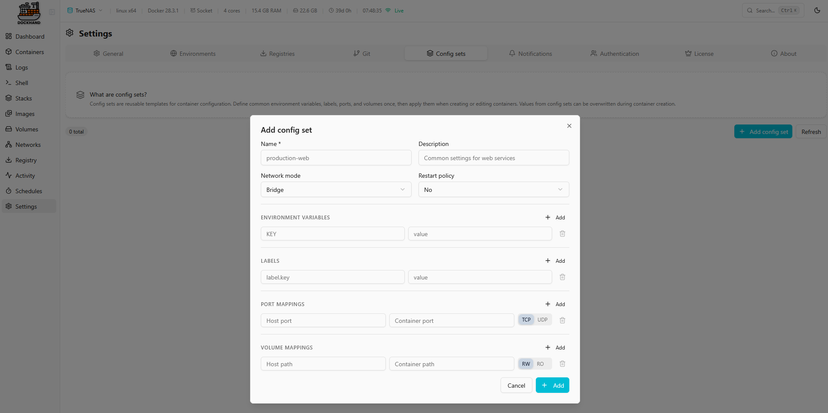The height and width of the screenshot is (413, 828).
Task: Delete the port mapping row
Action: [x=562, y=320]
